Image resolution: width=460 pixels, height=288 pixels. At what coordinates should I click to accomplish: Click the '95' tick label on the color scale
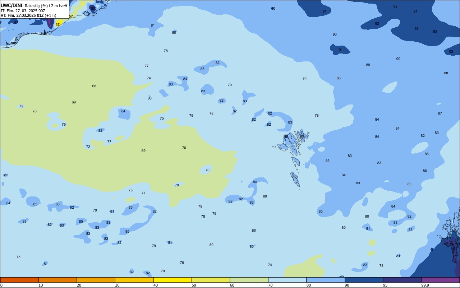click(x=385, y=285)
